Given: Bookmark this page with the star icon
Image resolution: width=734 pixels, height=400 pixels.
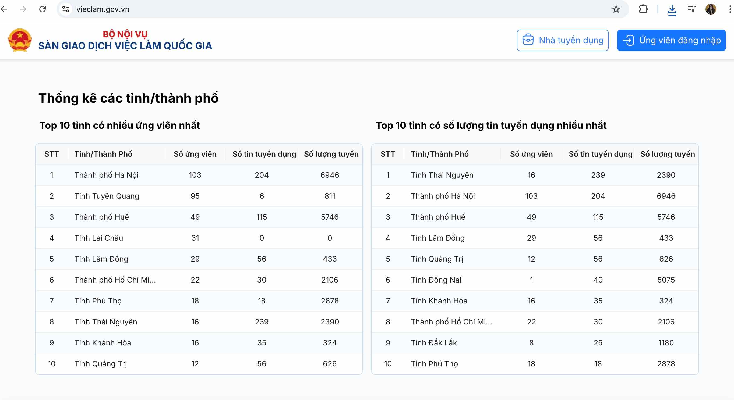Looking at the screenshot, I should point(616,9).
